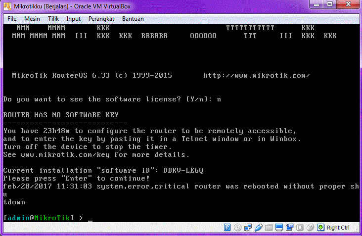Viewport: 362px width, 236px height.
Task: Click the keyboard capture green arrow icon
Action: click(x=320, y=228)
